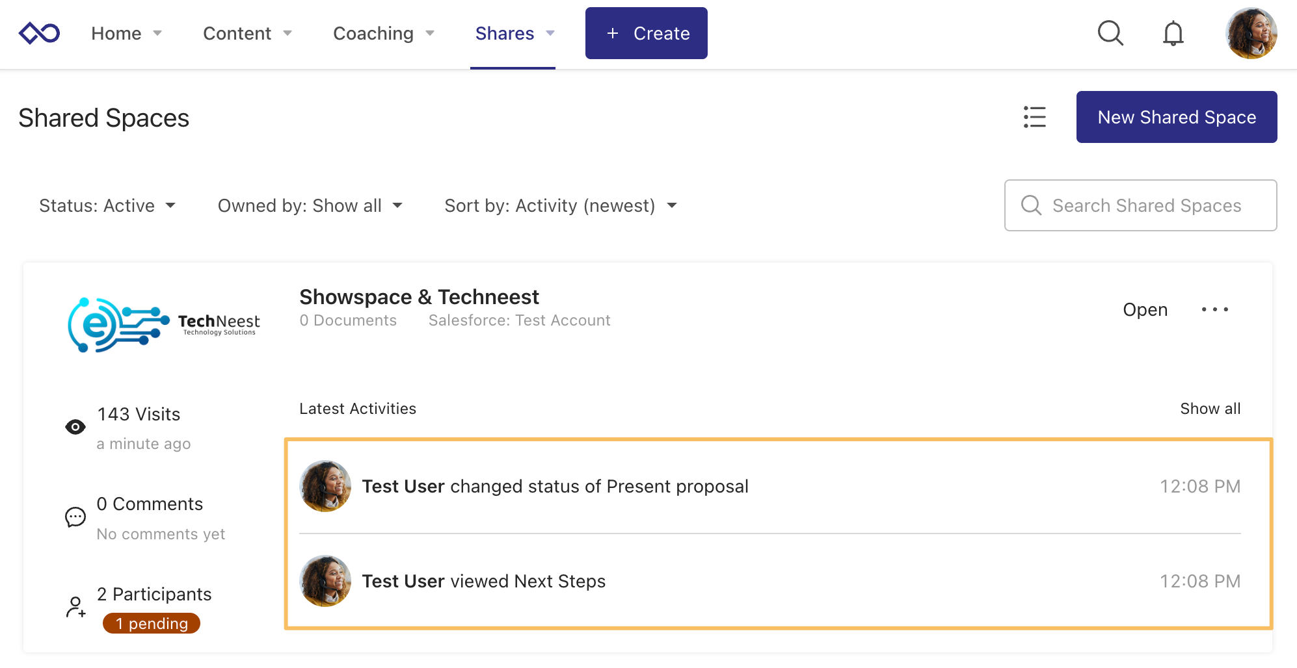Click '143 Visits' stat
1297x668 pixels.
[139, 415]
